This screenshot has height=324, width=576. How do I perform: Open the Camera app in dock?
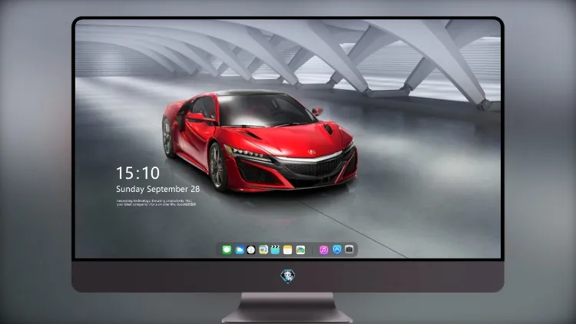[349, 250]
